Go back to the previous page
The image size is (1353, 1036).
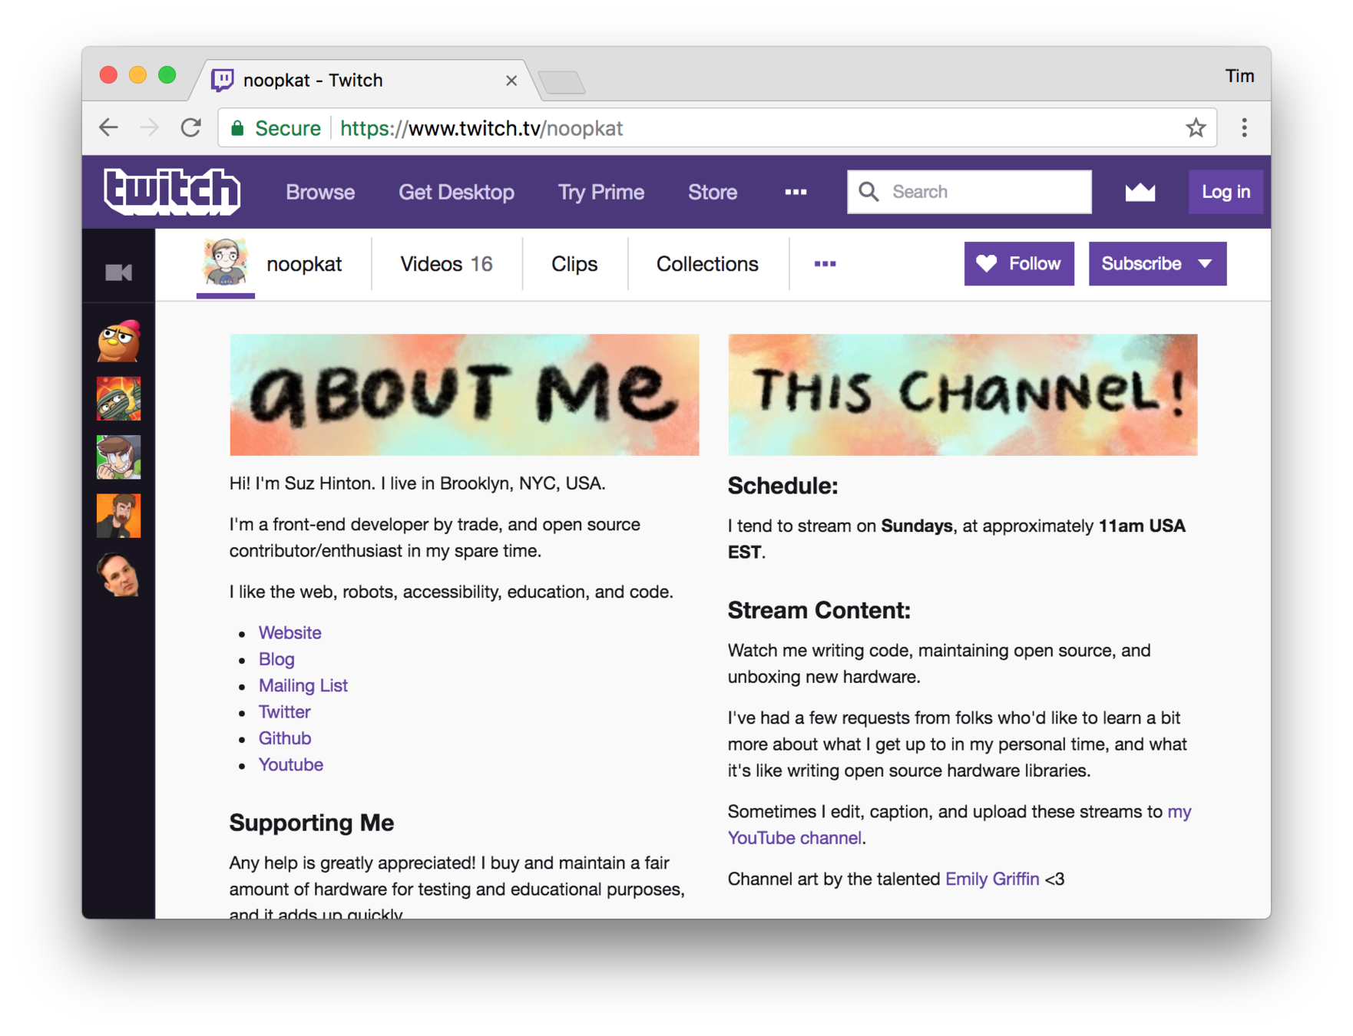(108, 127)
